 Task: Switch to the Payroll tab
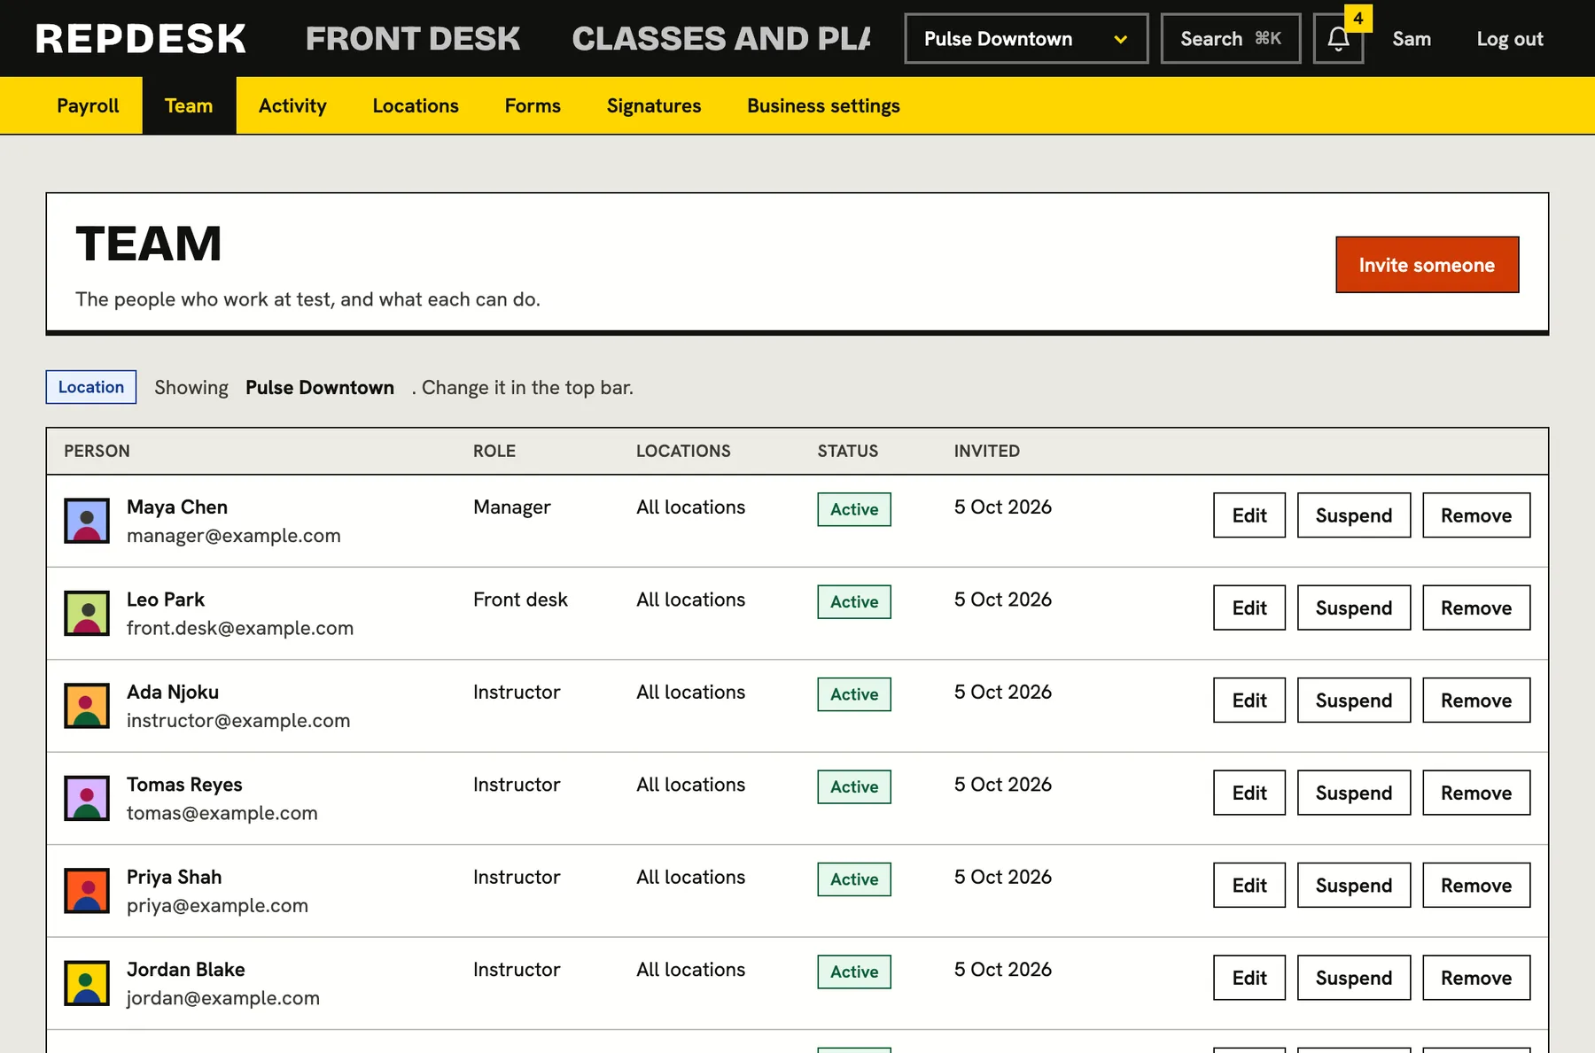point(88,105)
